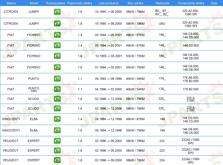Click the fuel icon in the Punto 09.1993 row
The width and height of the screenshot is (223, 165).
[x=57, y=78]
